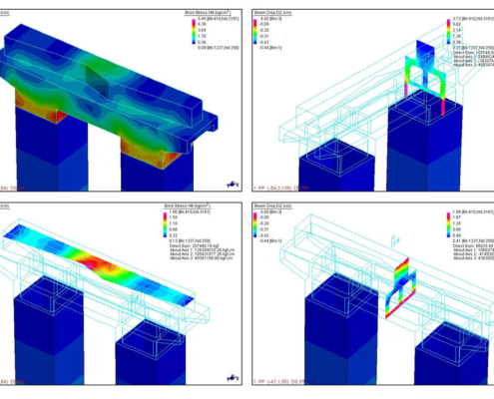Viewport: 494px width, 399px height.
Task: Click the axis triad icon in bottom-left viewport
Action: click(233, 378)
